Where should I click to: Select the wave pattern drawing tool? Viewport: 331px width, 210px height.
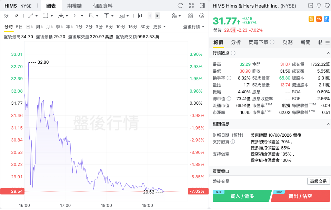tap(61, 16)
